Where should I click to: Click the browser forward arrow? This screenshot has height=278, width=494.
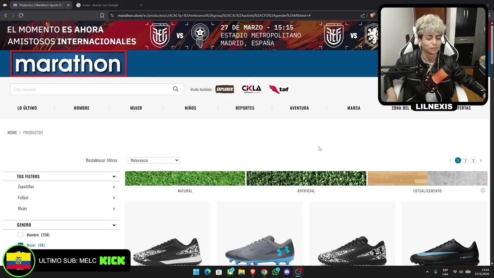13,15
